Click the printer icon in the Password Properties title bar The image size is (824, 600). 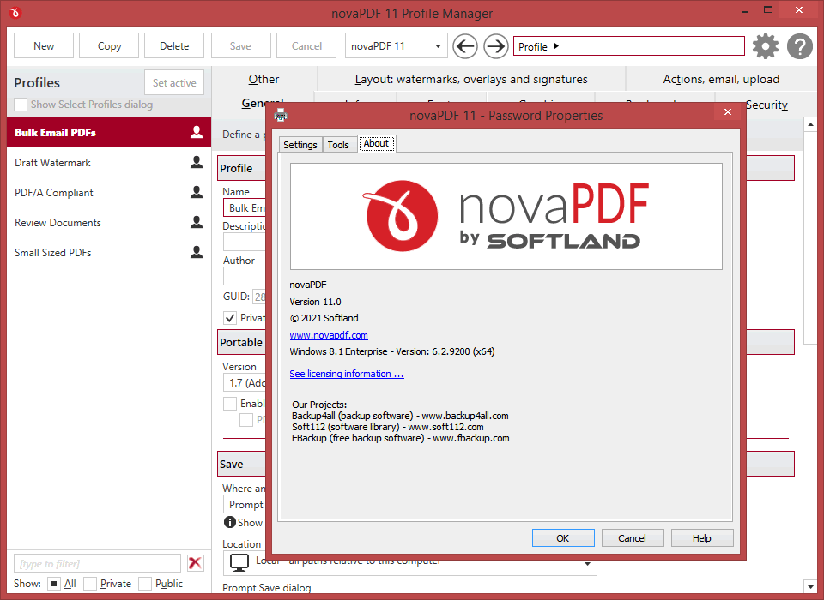pyautogui.click(x=282, y=115)
